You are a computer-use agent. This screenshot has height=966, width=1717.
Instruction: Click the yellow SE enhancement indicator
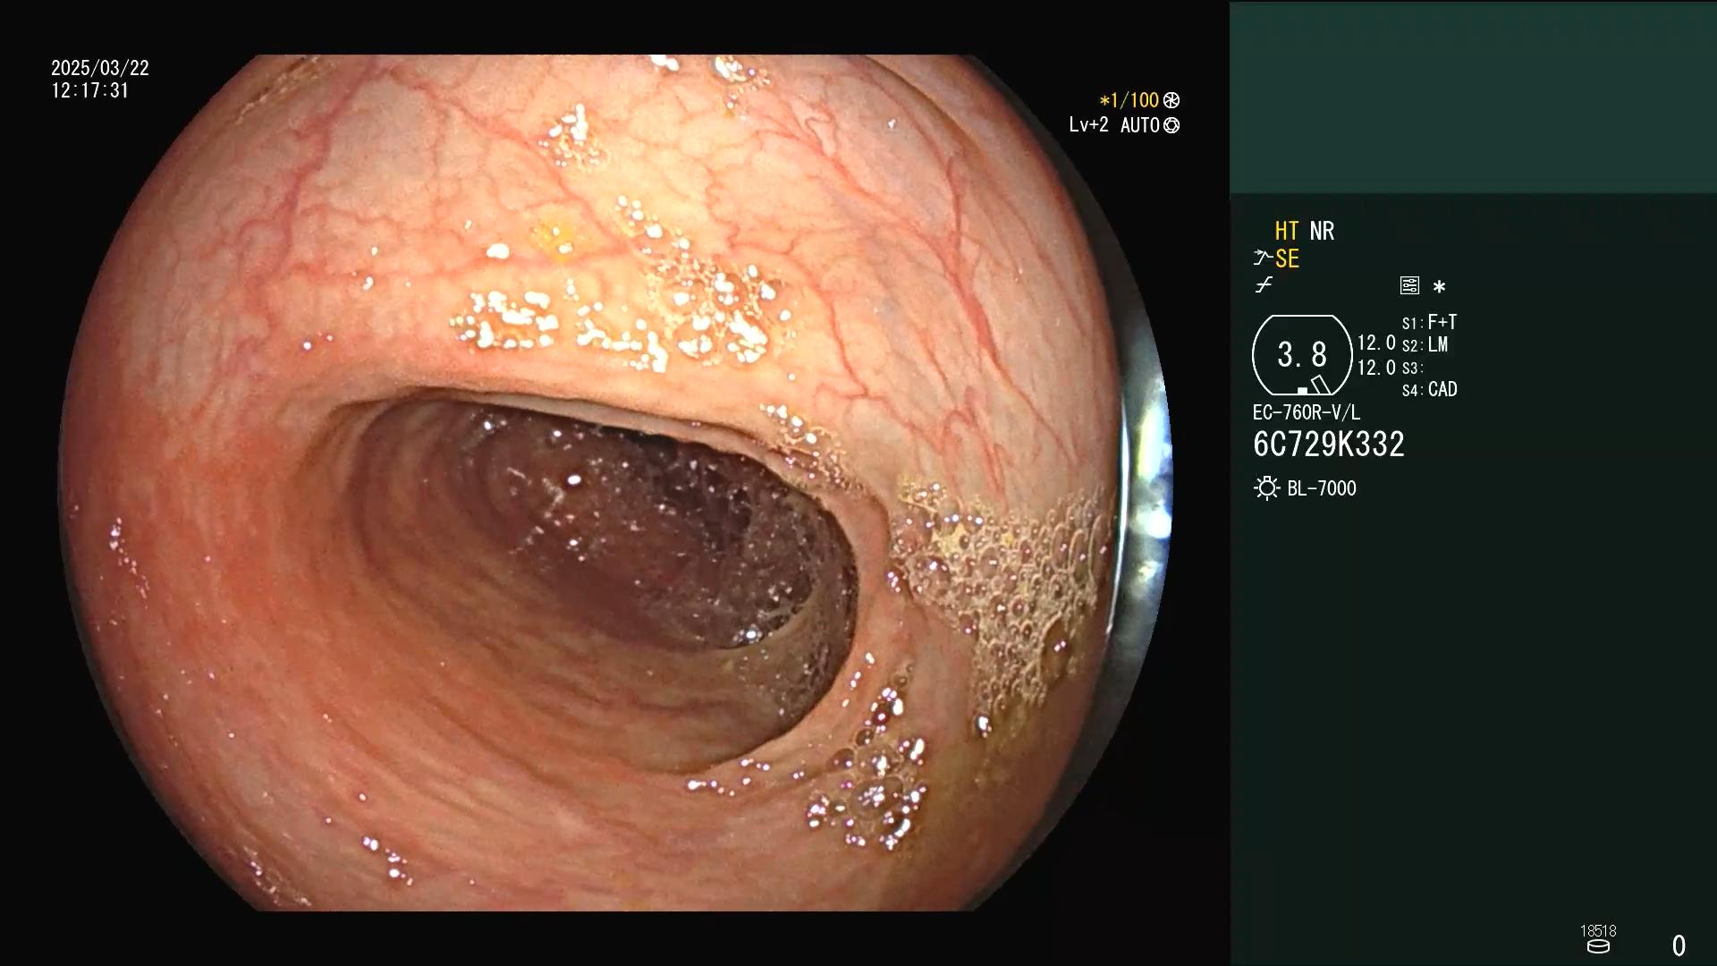coord(1287,258)
